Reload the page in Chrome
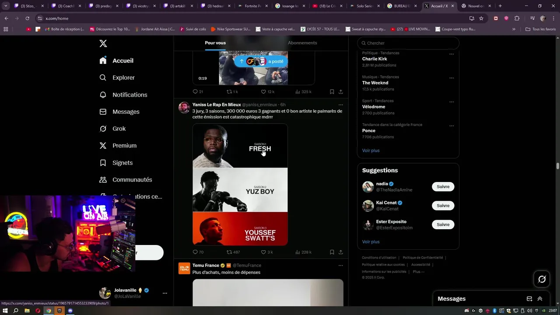Viewport: 560px width, 315px height. [27, 18]
